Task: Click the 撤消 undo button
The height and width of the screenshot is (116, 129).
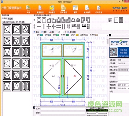Action: (36, 32)
